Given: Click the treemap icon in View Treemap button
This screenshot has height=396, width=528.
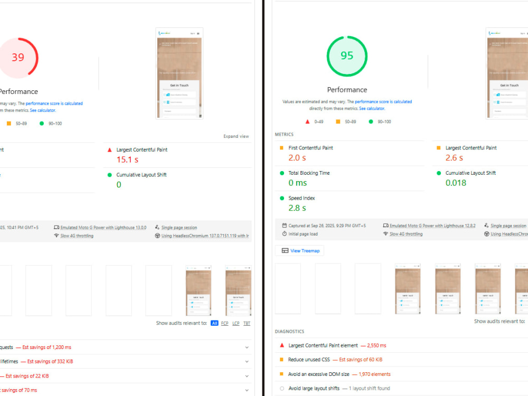Looking at the screenshot, I should click(x=285, y=250).
